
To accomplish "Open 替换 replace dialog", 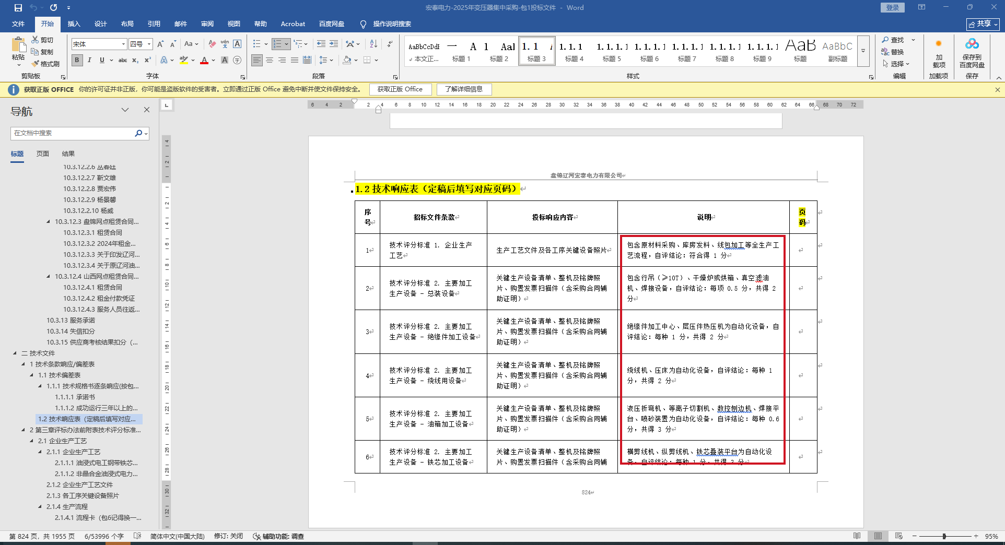I will pyautogui.click(x=893, y=52).
